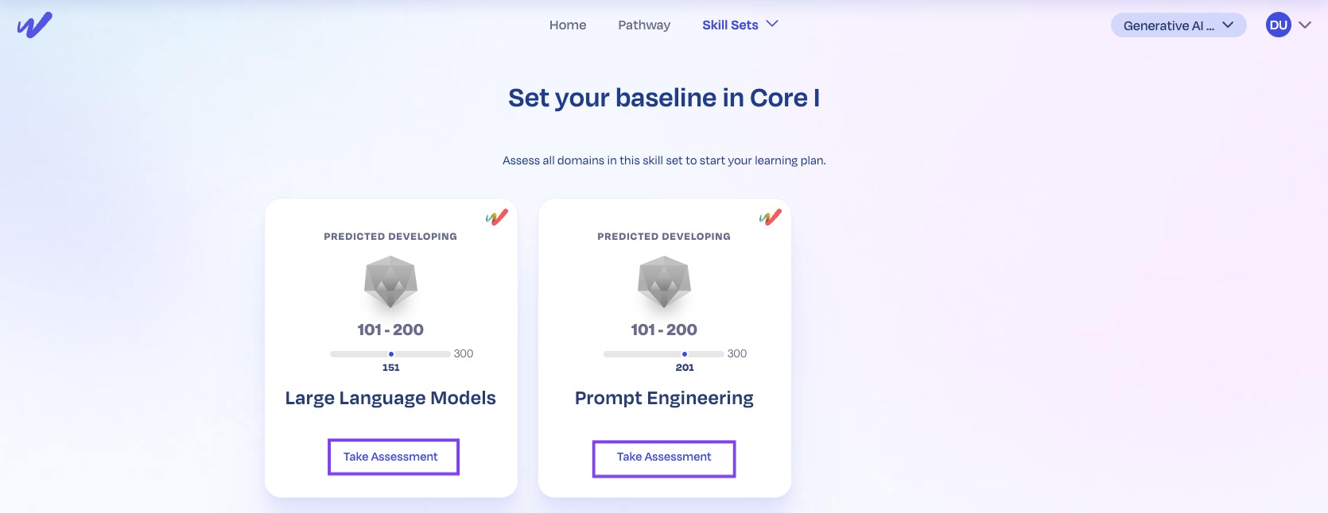The height and width of the screenshot is (513, 1328).
Task: Go to the Home menu item
Action: point(567,25)
